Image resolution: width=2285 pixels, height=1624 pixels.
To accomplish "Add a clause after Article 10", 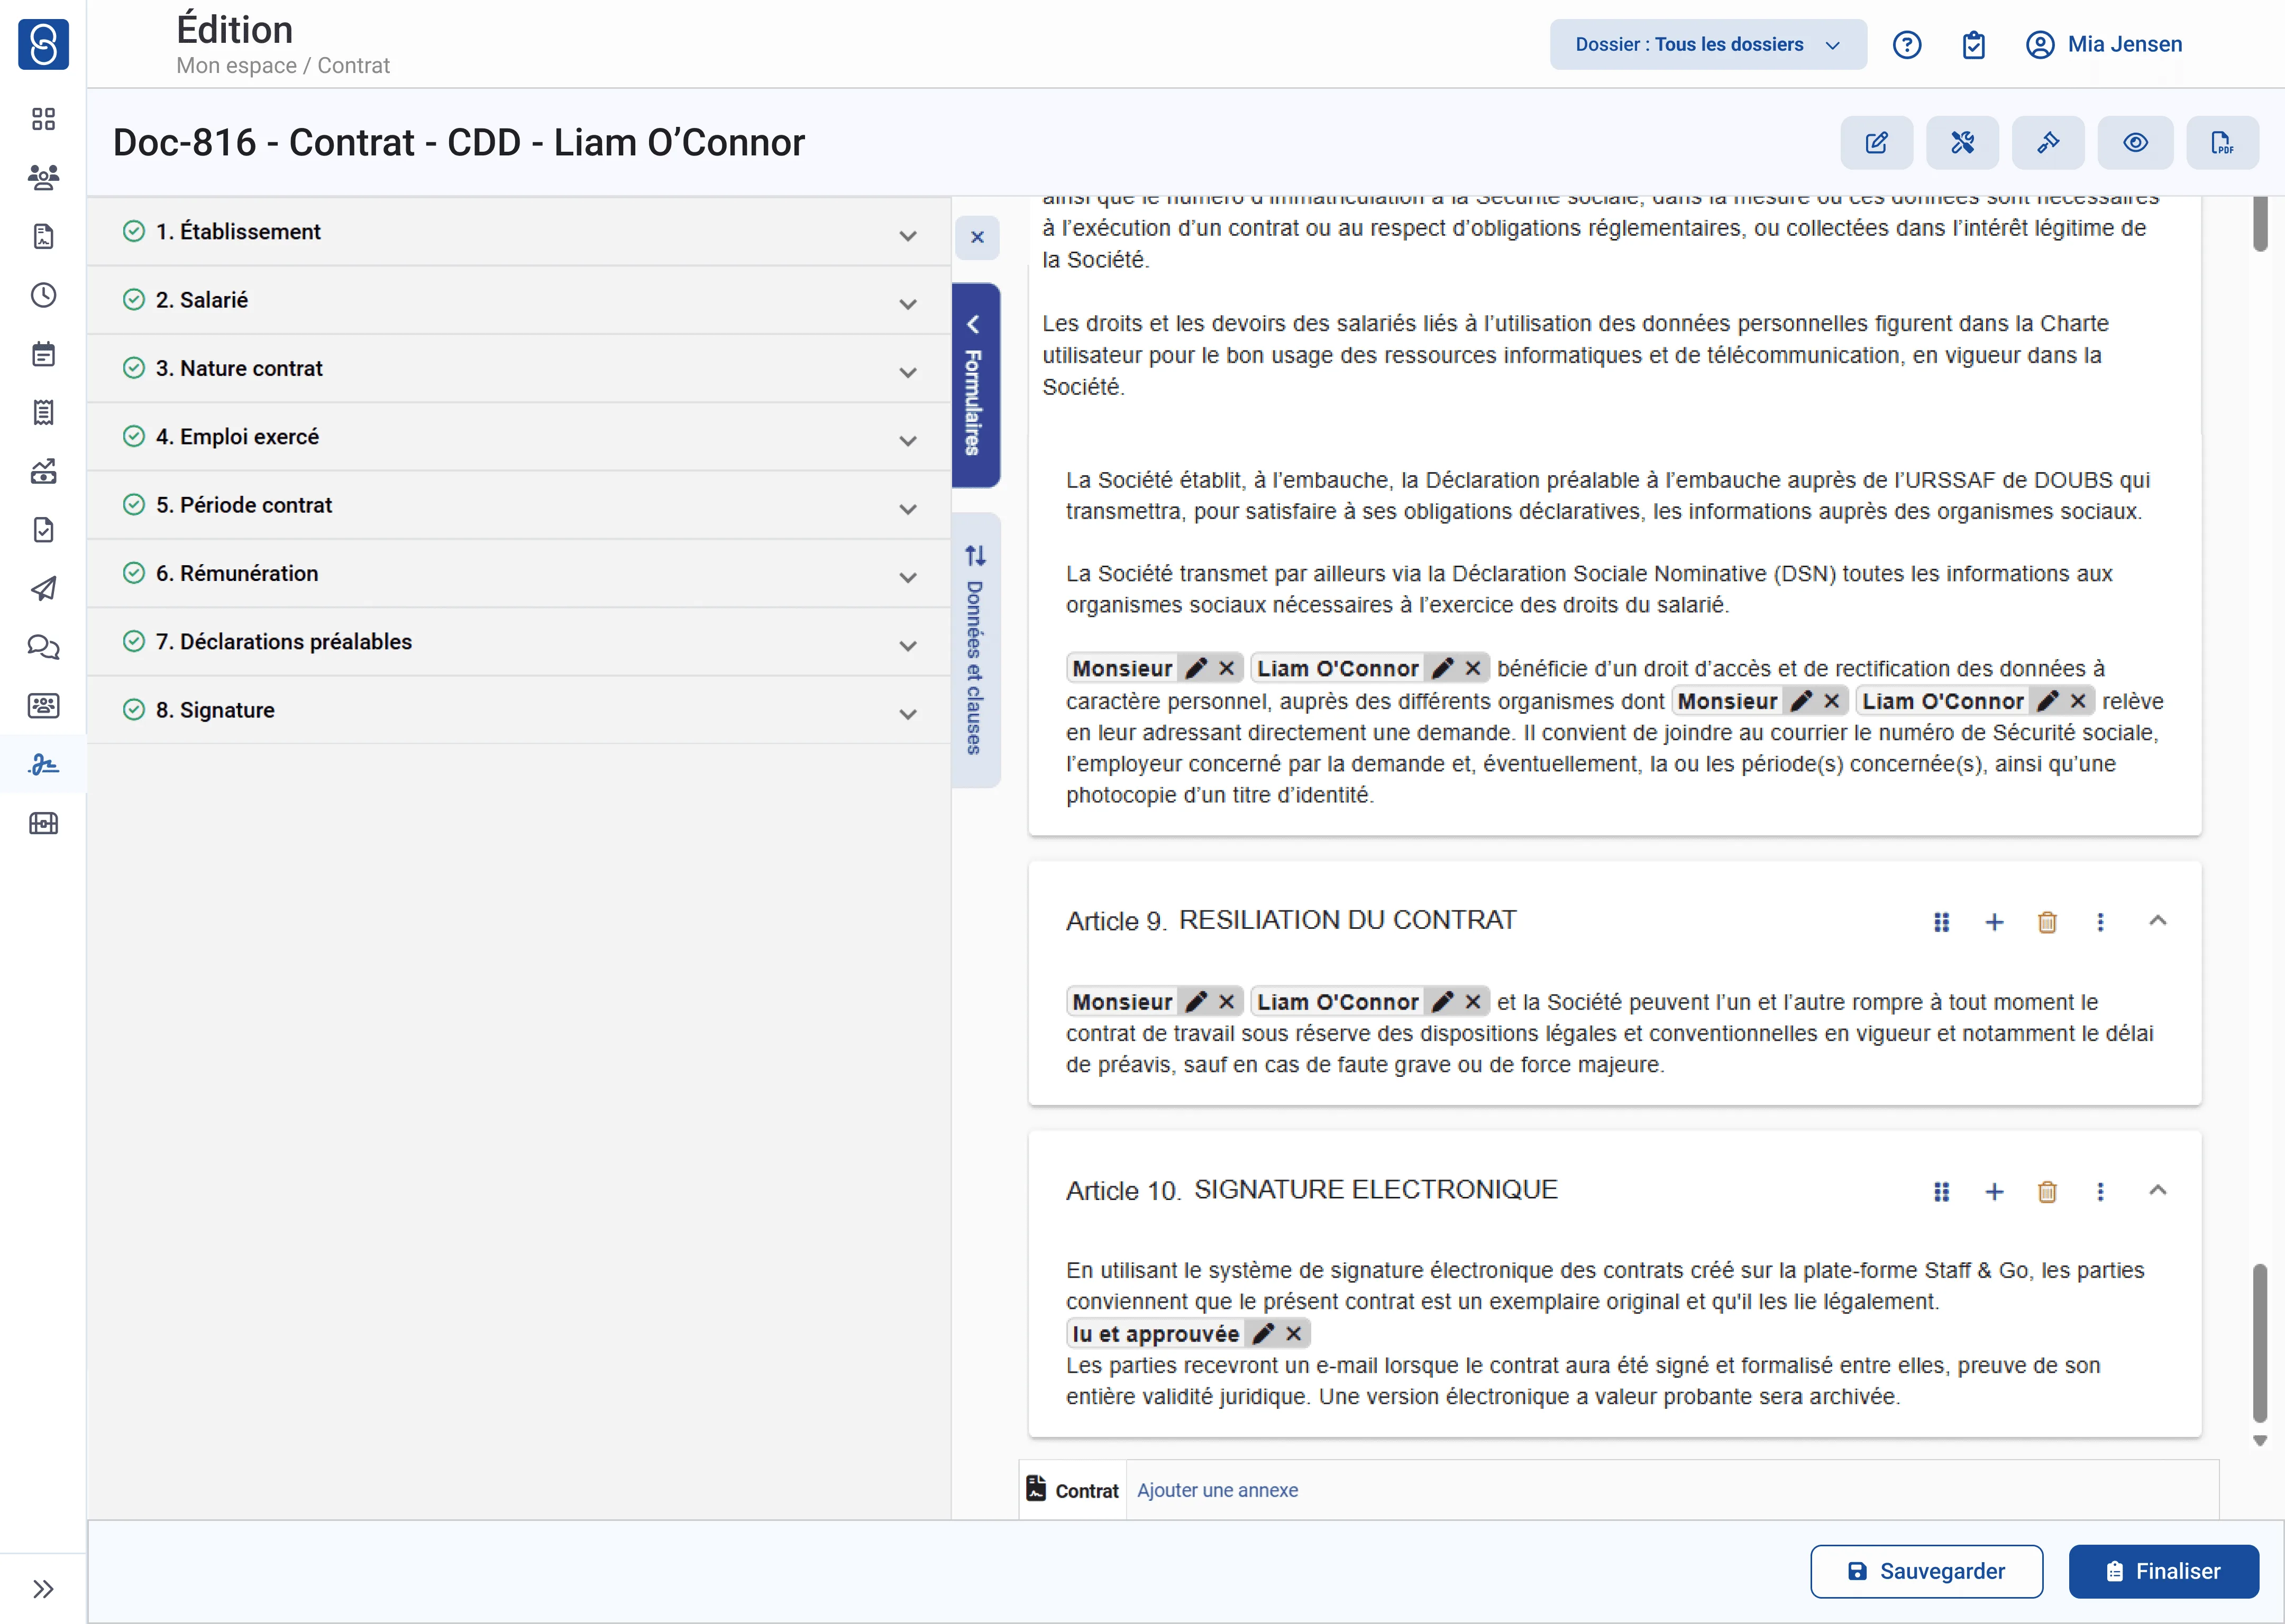I will pos(1995,1192).
